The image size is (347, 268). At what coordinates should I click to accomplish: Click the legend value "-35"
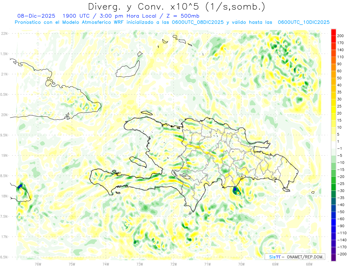[340, 198]
